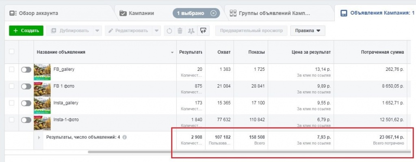Open the Объявления Кампания tab
Screen dimensions: 416x162
[375, 13]
